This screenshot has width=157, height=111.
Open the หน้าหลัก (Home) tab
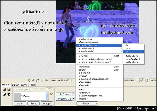pyautogui.click(x=6, y=85)
